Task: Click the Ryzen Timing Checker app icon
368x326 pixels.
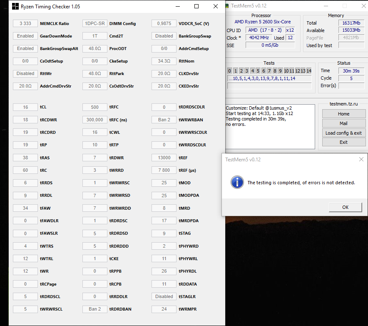Action: (x=15, y=6)
